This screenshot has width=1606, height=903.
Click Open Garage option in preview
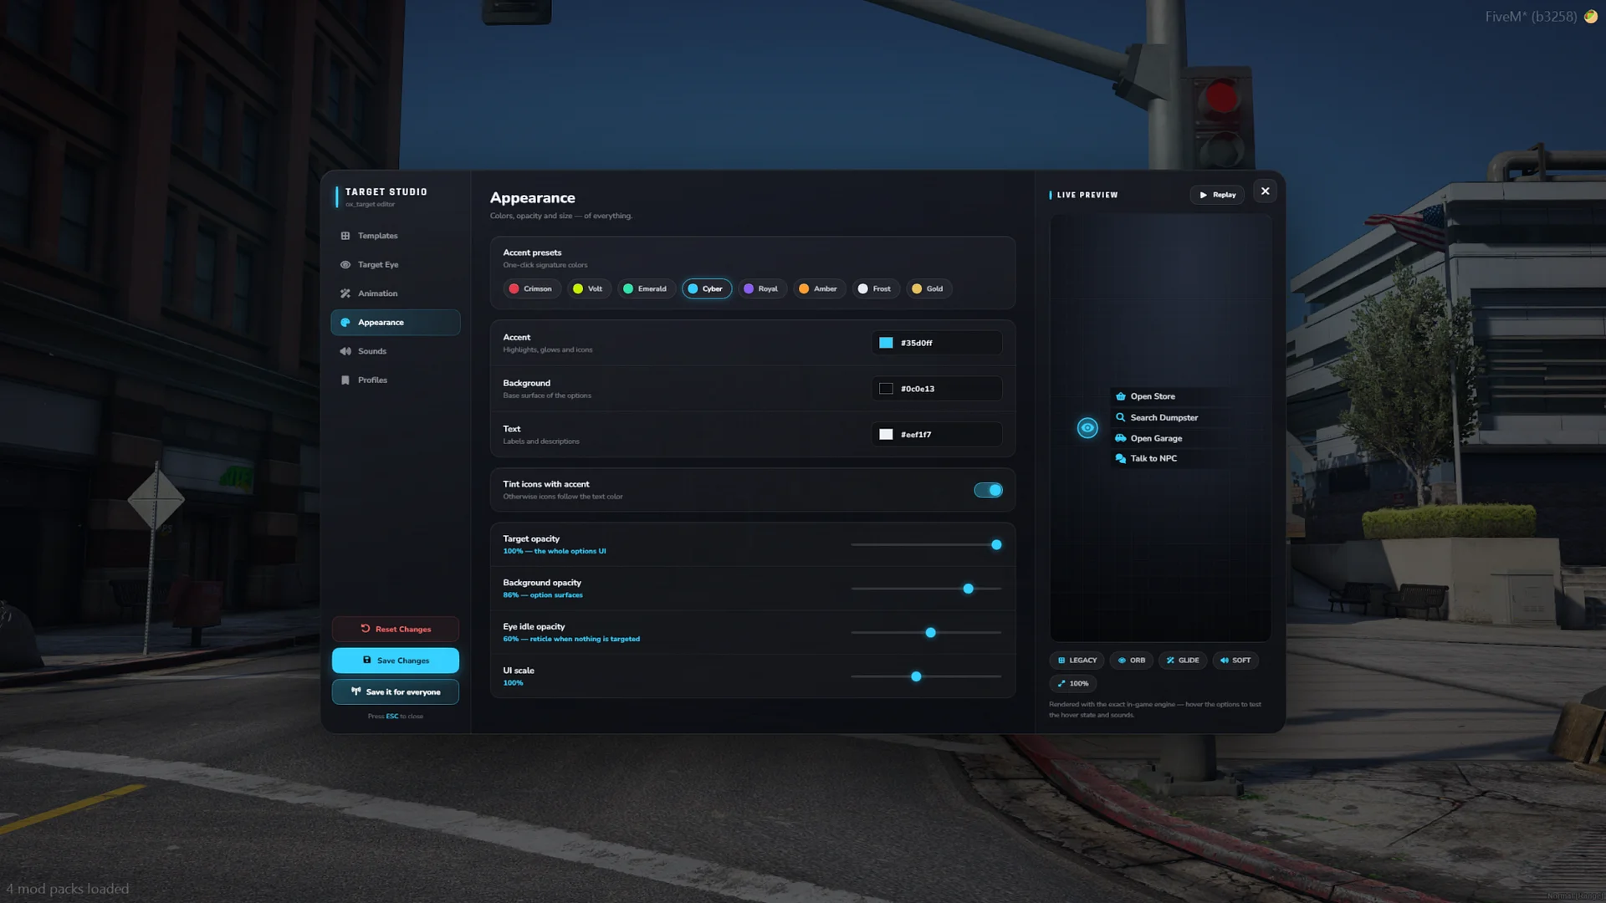coord(1171,438)
